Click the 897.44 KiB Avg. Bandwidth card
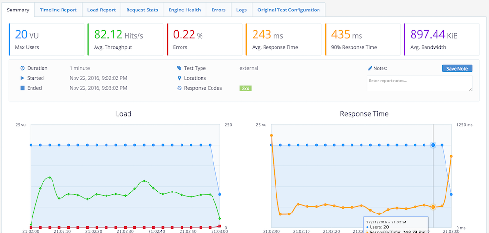Image resolution: width=489 pixels, height=233 pixels. (x=442, y=40)
